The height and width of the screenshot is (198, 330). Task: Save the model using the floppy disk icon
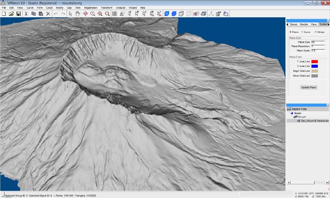click(x=18, y=14)
